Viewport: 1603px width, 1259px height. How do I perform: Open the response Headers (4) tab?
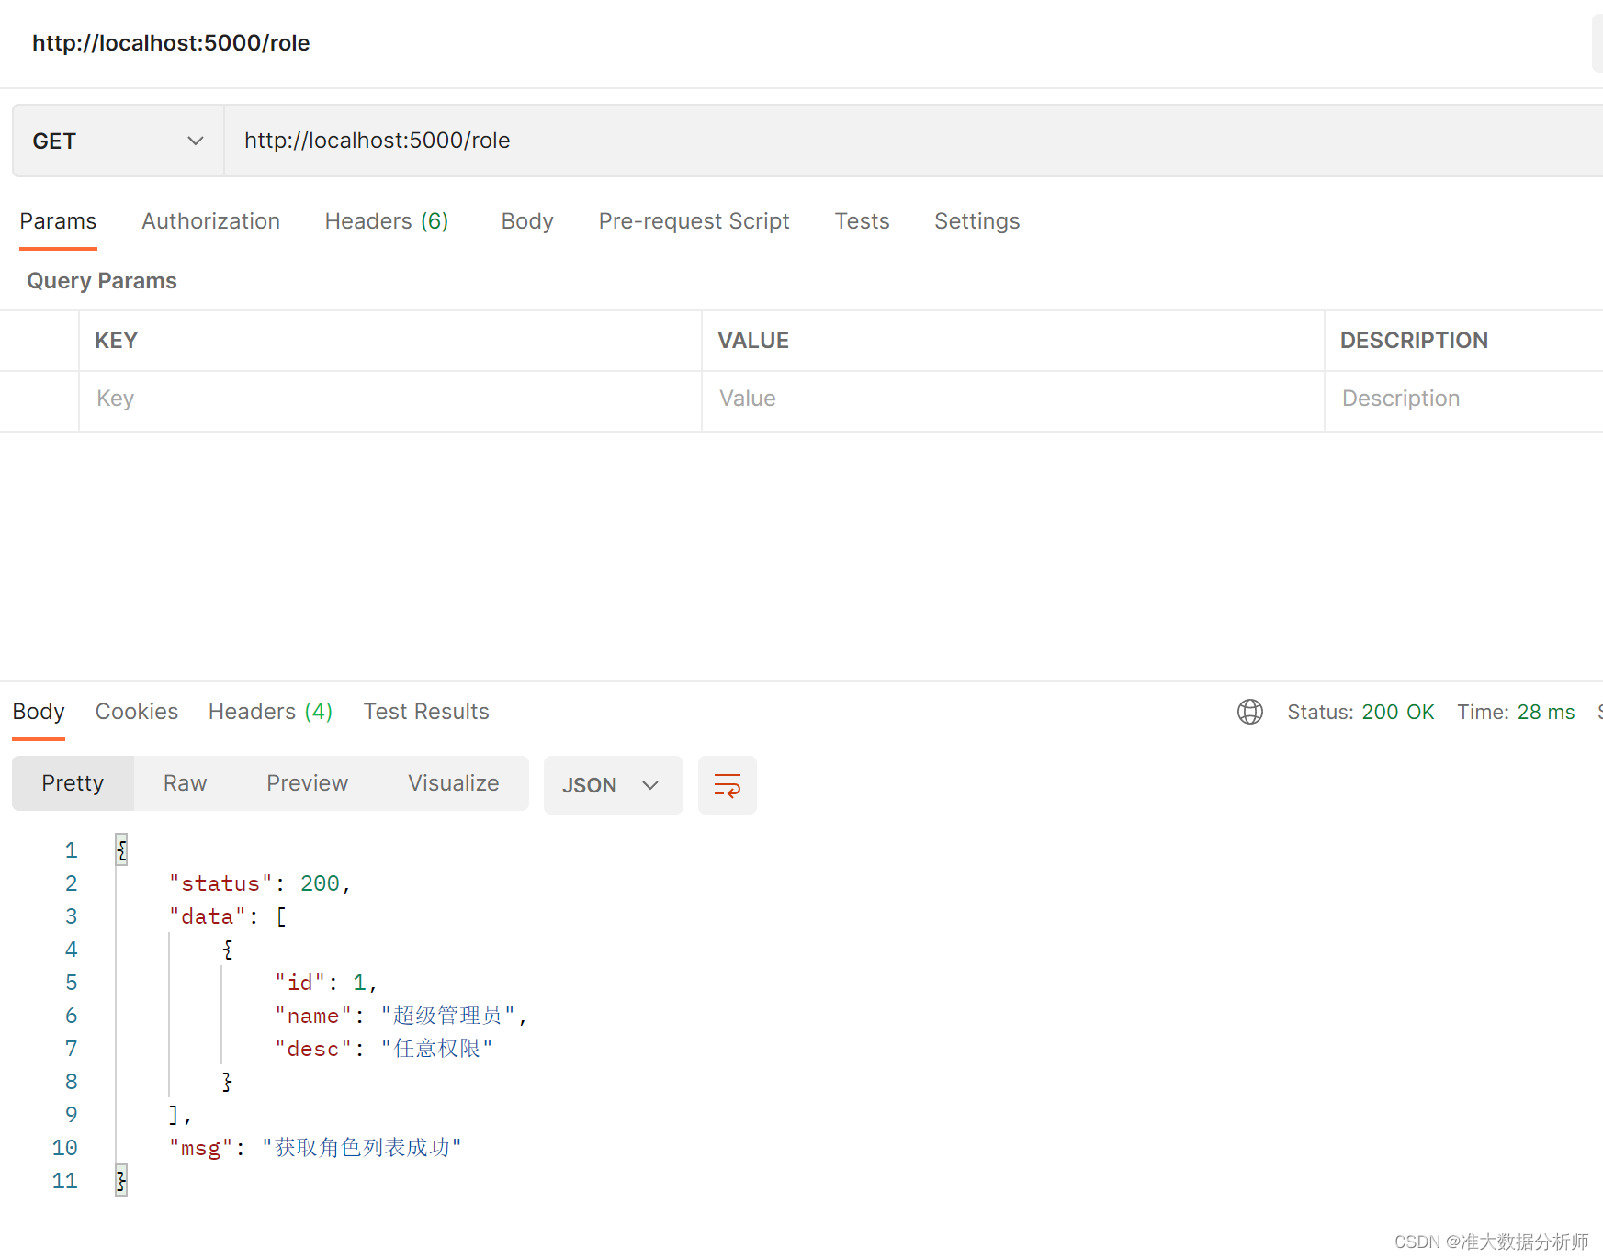tap(270, 712)
